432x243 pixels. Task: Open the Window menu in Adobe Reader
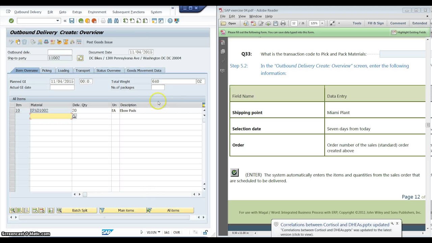coord(255,16)
